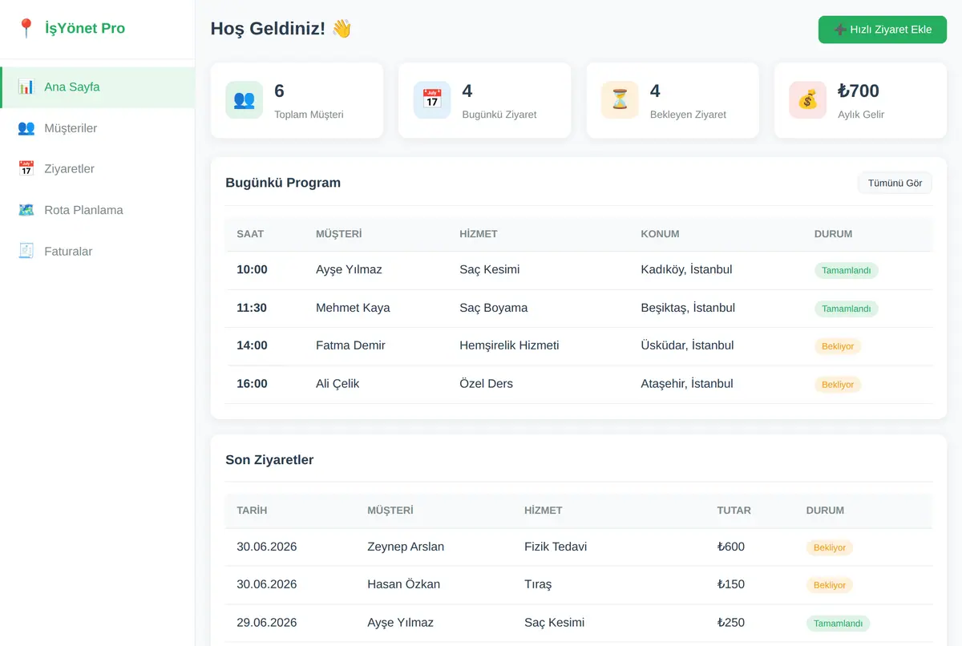Click the Ataşehir, İstanbul location cell
Viewport: 962px width, 646px height.
tap(687, 384)
